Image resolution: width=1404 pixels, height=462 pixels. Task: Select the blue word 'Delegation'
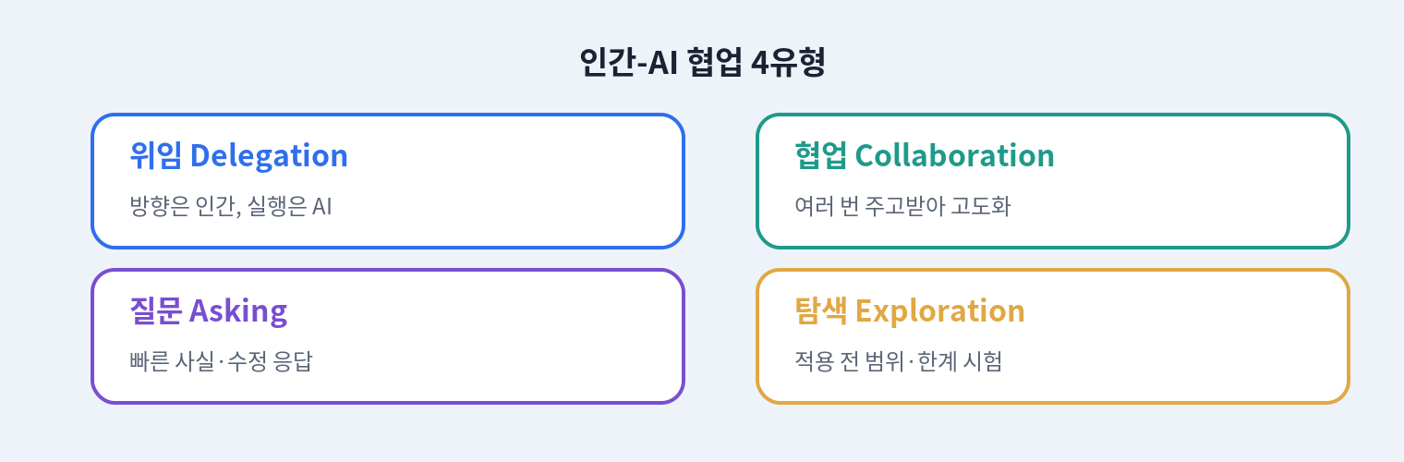pyautogui.click(x=269, y=155)
